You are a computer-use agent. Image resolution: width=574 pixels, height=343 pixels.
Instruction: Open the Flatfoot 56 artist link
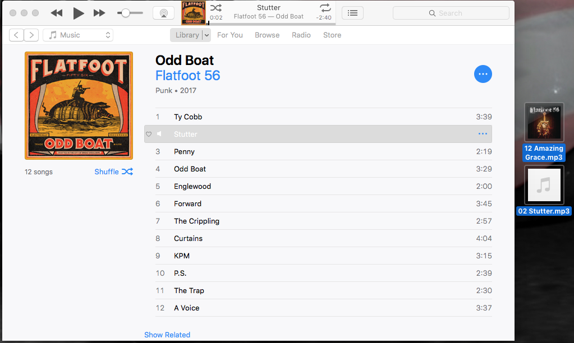[188, 76]
